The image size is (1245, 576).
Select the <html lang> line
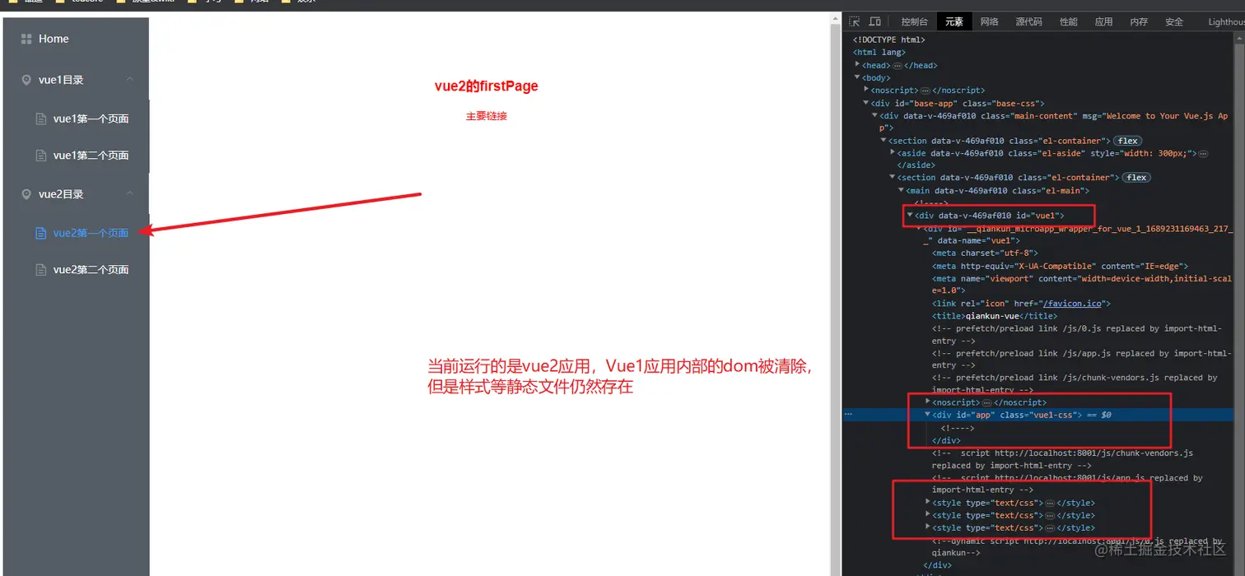[879, 53]
